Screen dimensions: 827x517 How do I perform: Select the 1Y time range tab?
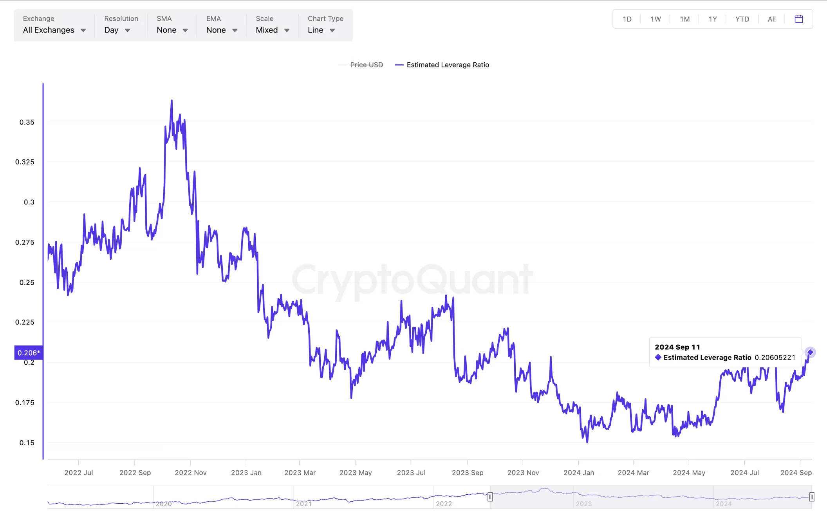[x=713, y=19]
